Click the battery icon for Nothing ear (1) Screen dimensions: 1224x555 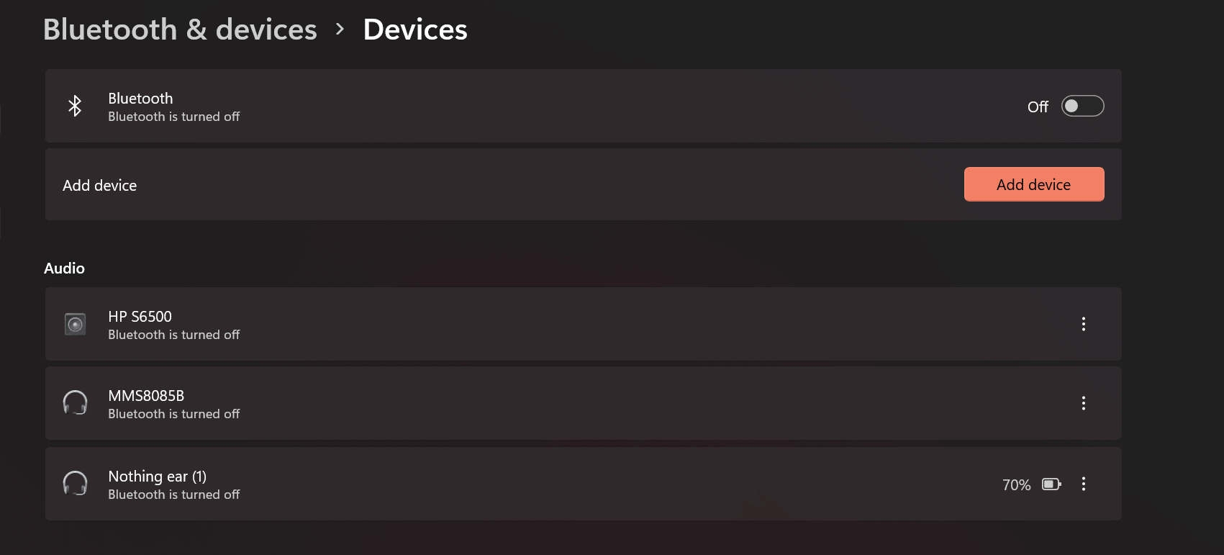coord(1051,484)
